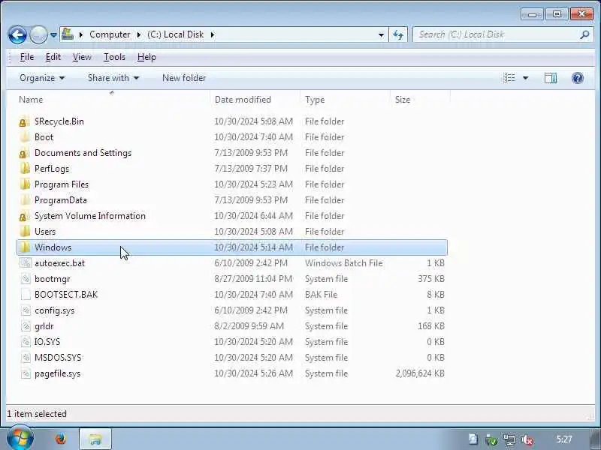601x450 pixels.
Task: Open the Help menu
Action: click(146, 57)
